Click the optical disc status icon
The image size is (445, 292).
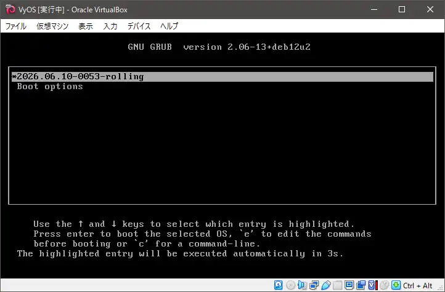click(x=291, y=285)
